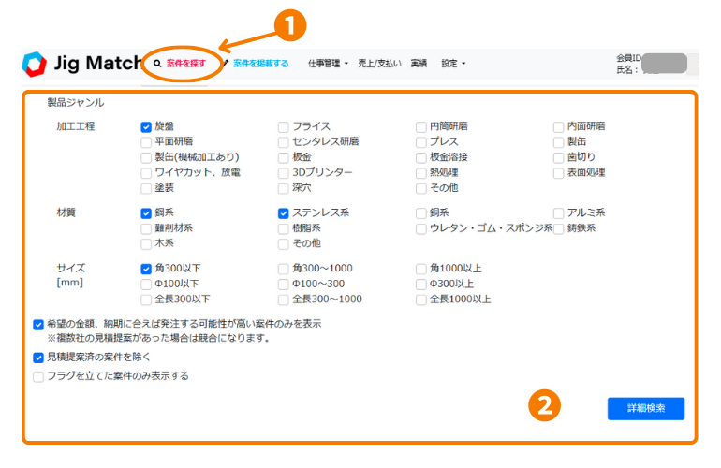
Task: Check the 製缶 checkbox in the last column
Action: [x=558, y=142]
